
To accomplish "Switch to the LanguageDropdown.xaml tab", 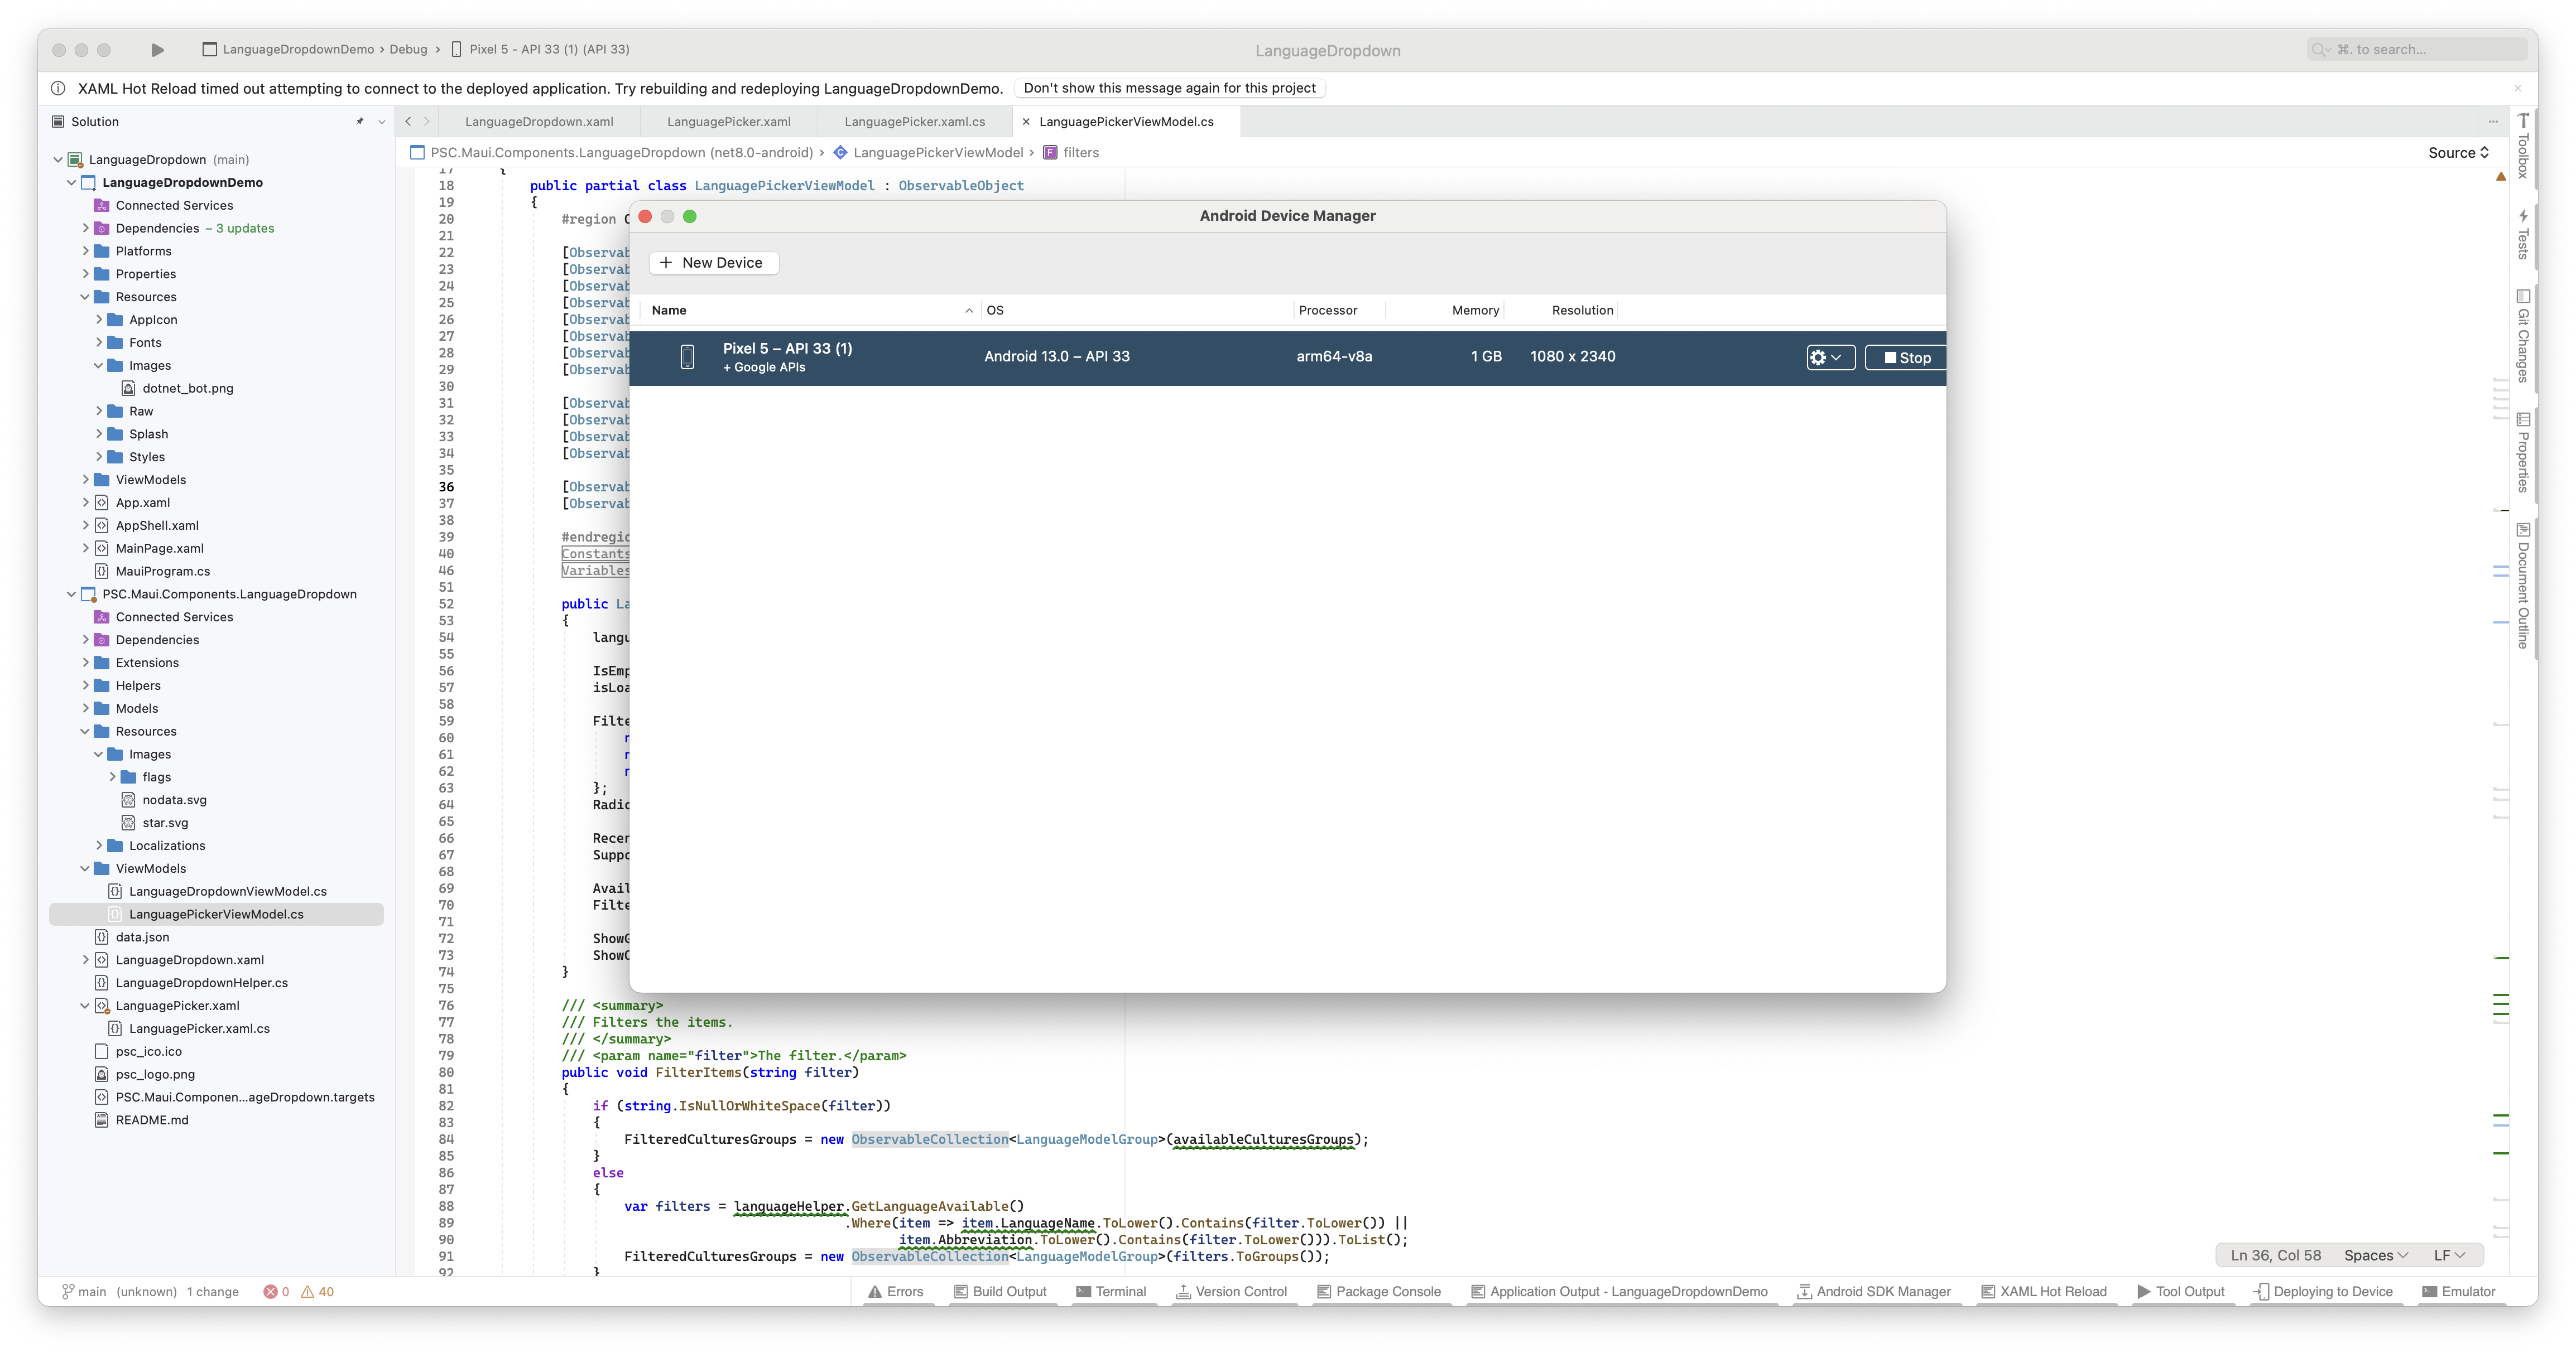I will click(x=539, y=122).
